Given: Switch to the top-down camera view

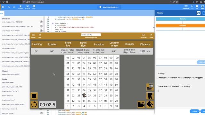Looking at the screenshot, I should pos(150,96).
